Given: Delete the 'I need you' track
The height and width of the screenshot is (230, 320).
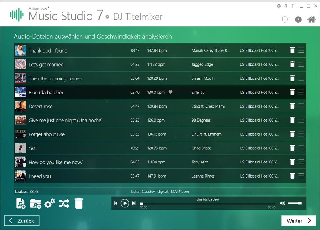Looking at the screenshot, I should click(x=292, y=176).
